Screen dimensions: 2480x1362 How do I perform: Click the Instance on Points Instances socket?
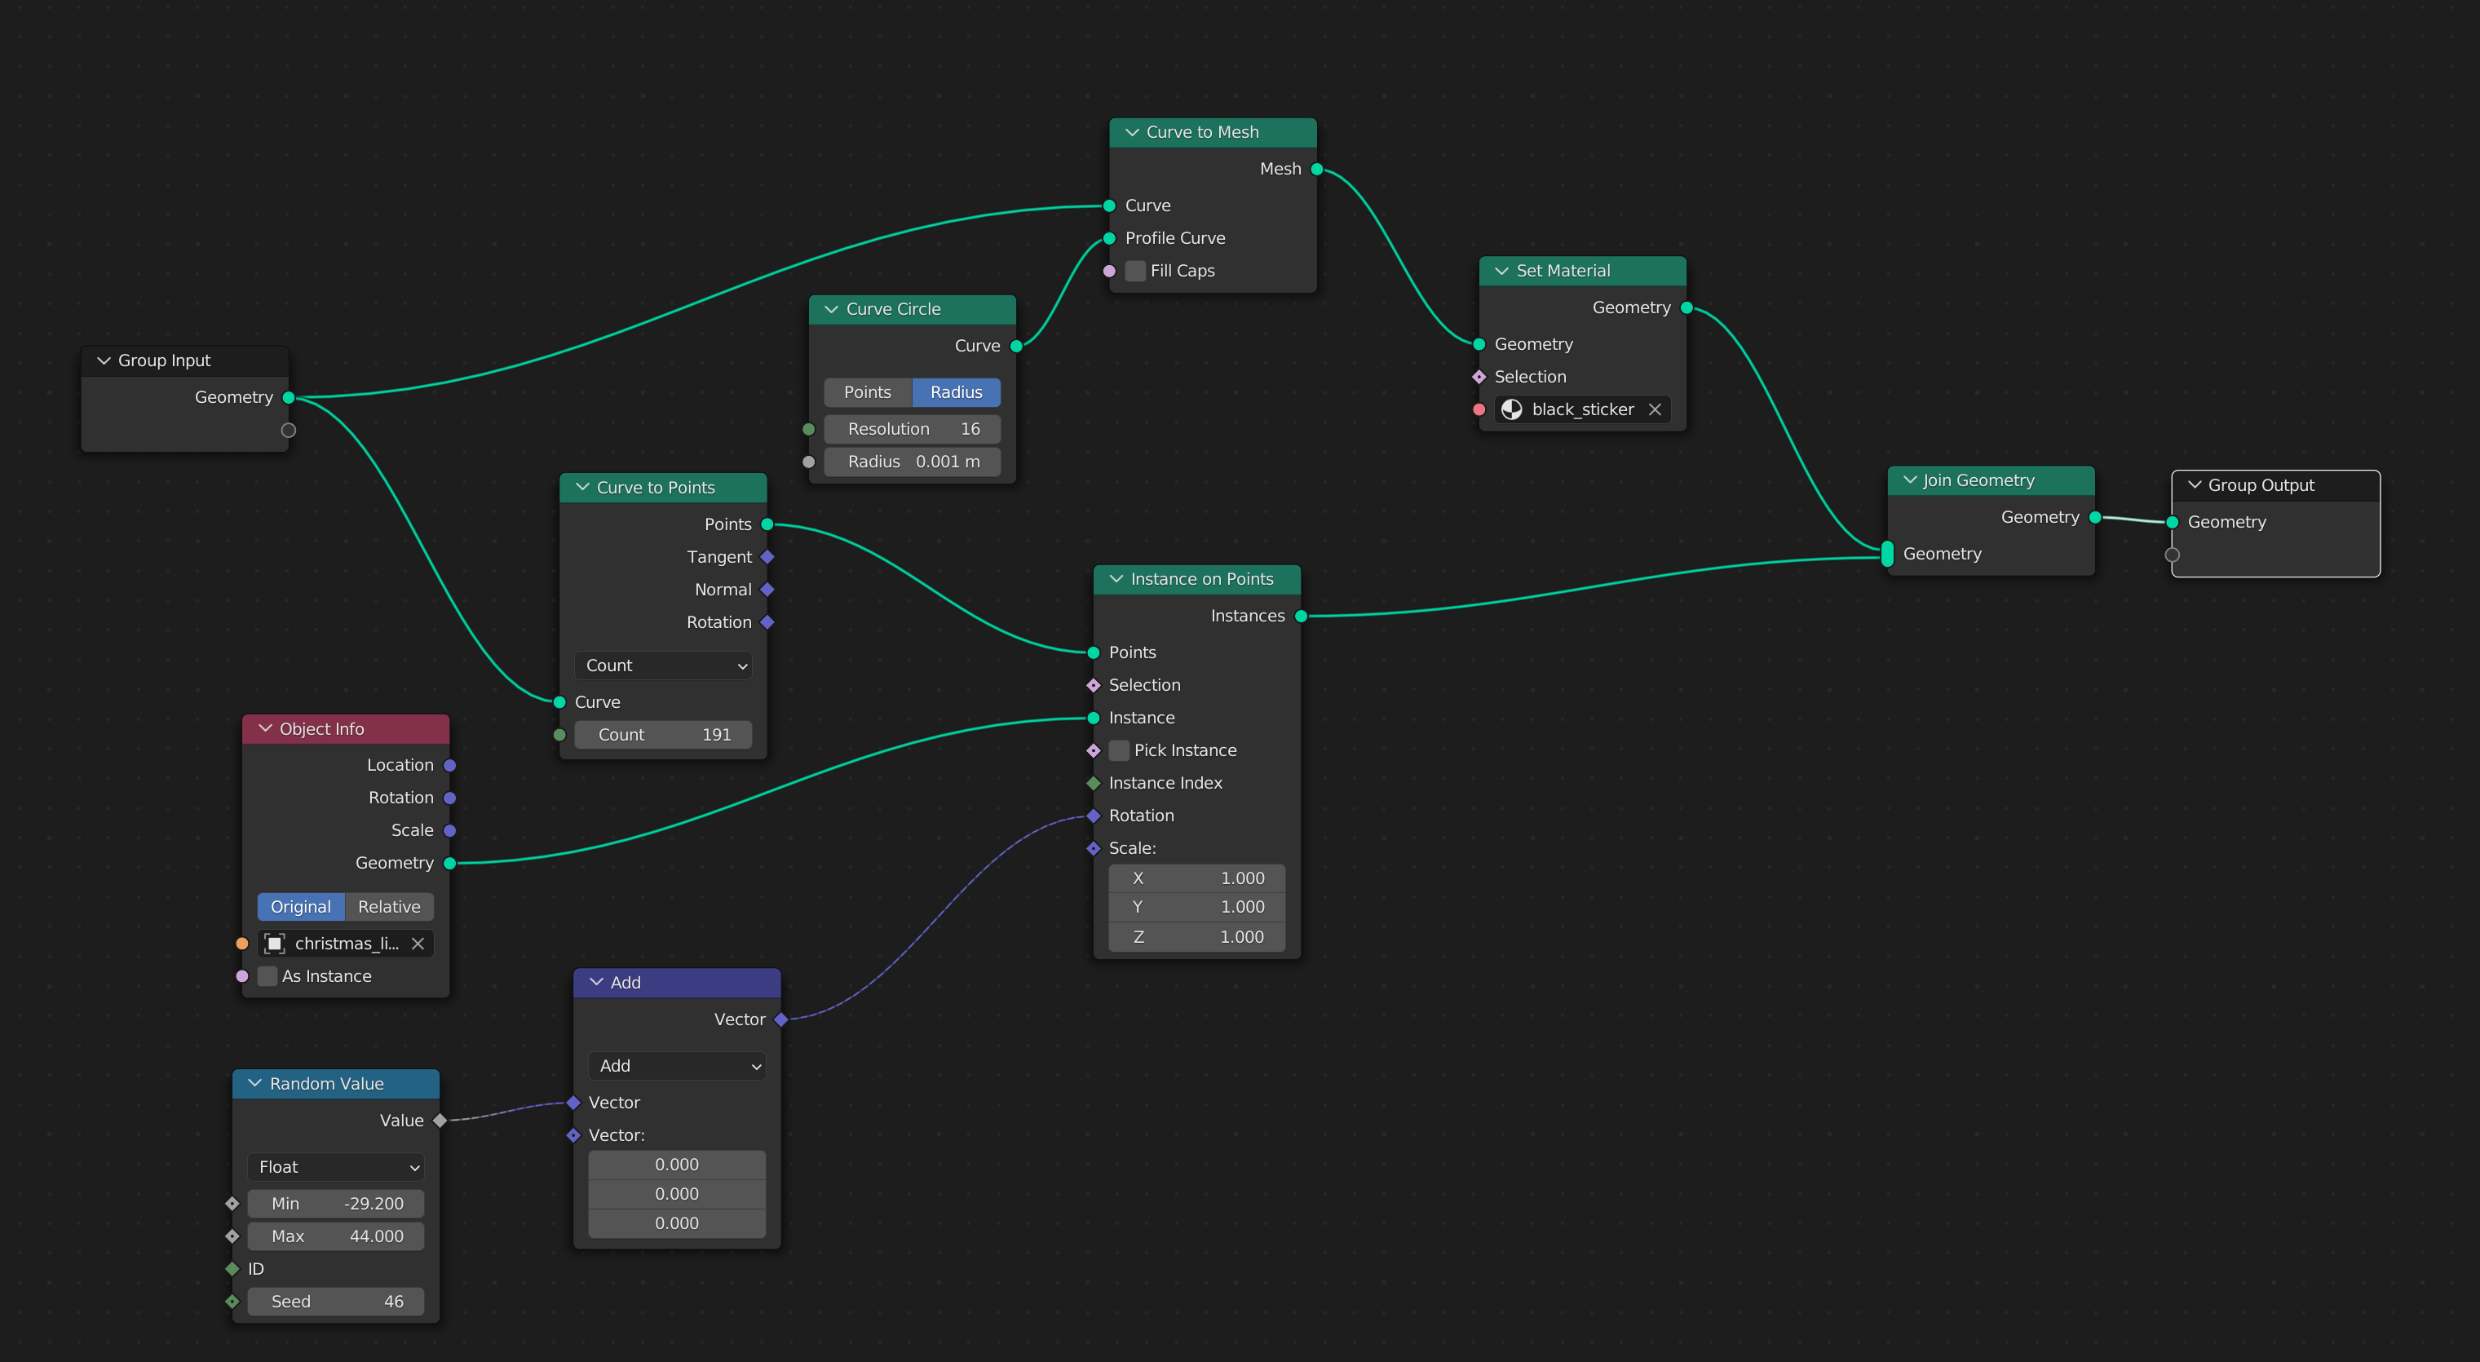tap(1301, 616)
